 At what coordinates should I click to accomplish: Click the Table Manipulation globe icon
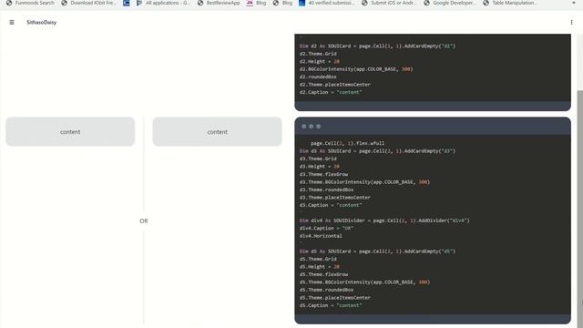pyautogui.click(x=486, y=3)
